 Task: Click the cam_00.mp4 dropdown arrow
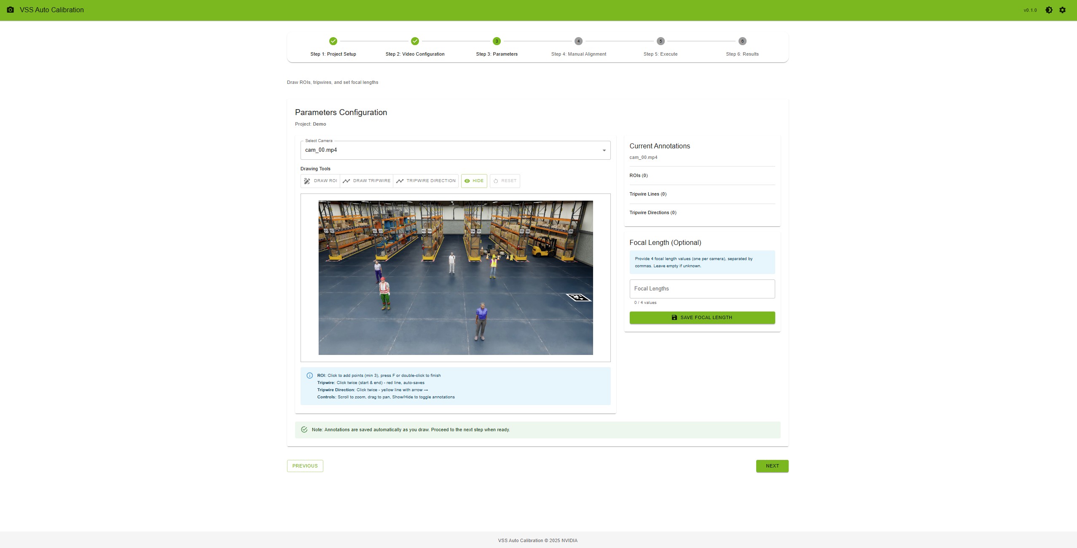[x=604, y=150]
